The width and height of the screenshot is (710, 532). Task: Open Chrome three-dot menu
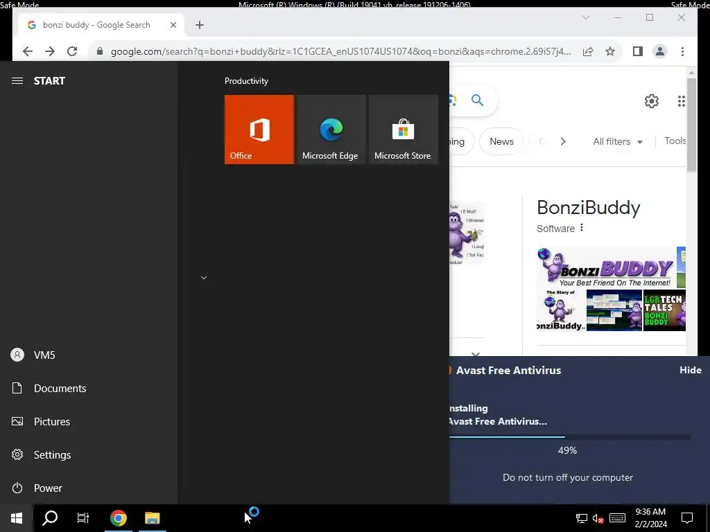[682, 51]
